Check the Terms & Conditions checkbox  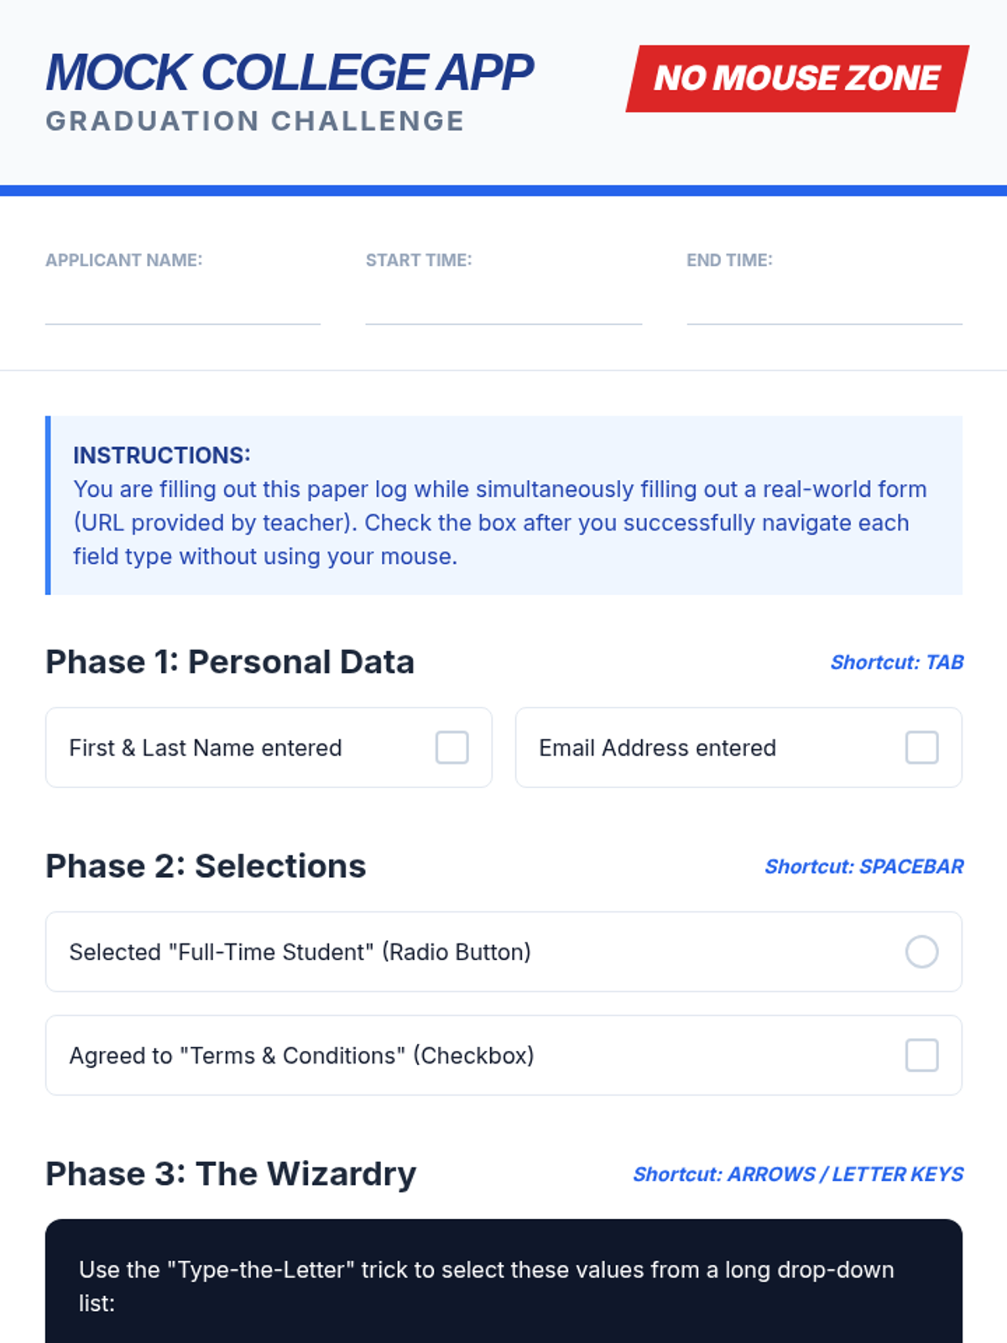[921, 1055]
